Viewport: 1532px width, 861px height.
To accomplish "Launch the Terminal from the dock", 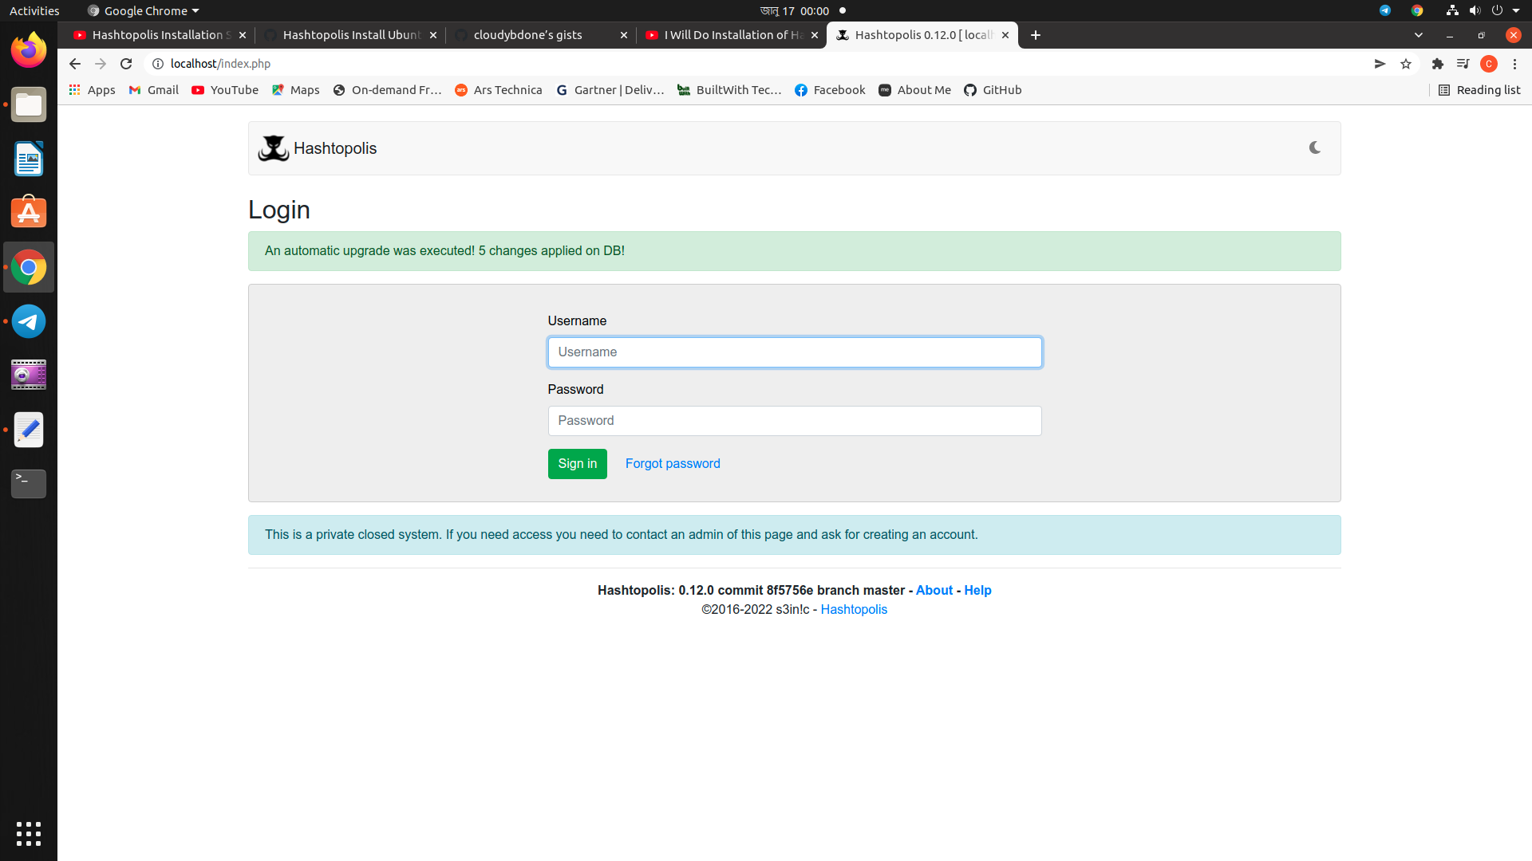I will [28, 484].
